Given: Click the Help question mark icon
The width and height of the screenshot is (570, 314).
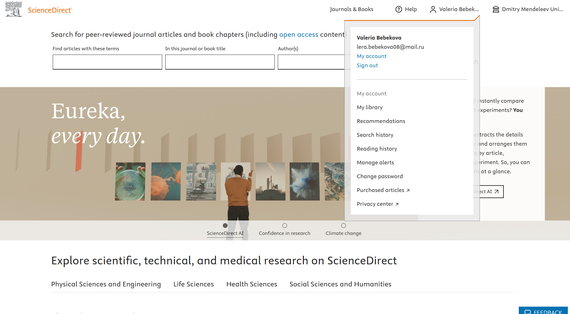Looking at the screenshot, I should coord(399,9).
